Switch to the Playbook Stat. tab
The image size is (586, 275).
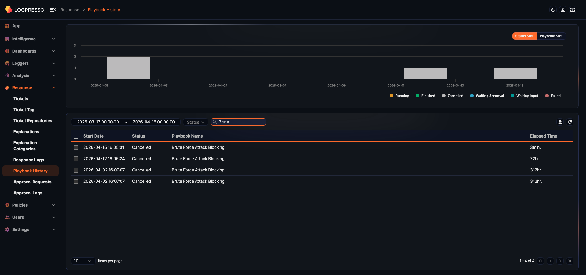552,36
